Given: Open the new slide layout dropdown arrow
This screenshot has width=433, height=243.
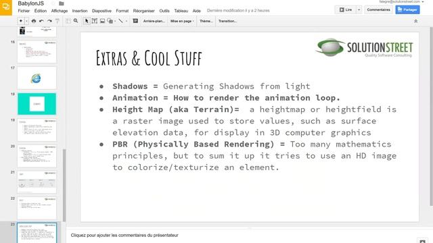Looking at the screenshot, I should [x=27, y=21].
